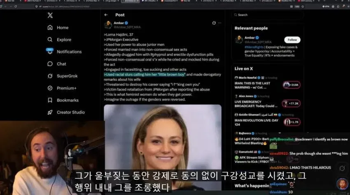Open 'IRAN: THIS IS THE LAST WARNING' live broadcast
This screenshot has height=195, width=350.
tap(252, 85)
